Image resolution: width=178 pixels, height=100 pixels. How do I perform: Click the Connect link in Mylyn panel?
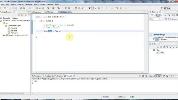[156, 38]
